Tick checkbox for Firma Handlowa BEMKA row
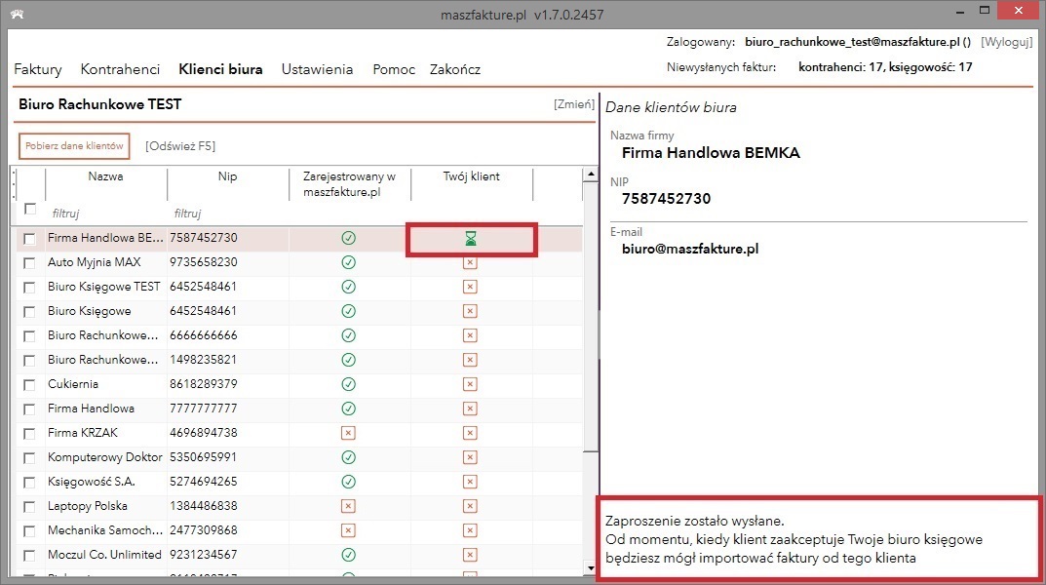 29,239
